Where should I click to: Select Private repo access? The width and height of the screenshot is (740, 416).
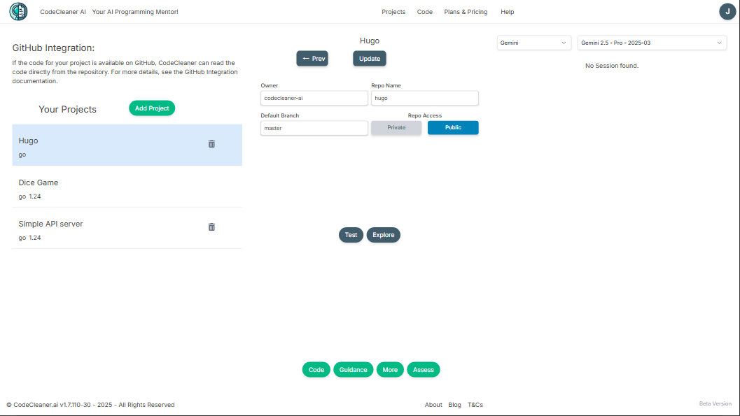(396, 128)
